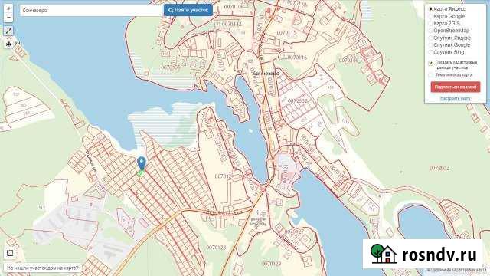Click the magnifier icon in search button
Viewport: 490px width, 276px height.
[171, 10]
